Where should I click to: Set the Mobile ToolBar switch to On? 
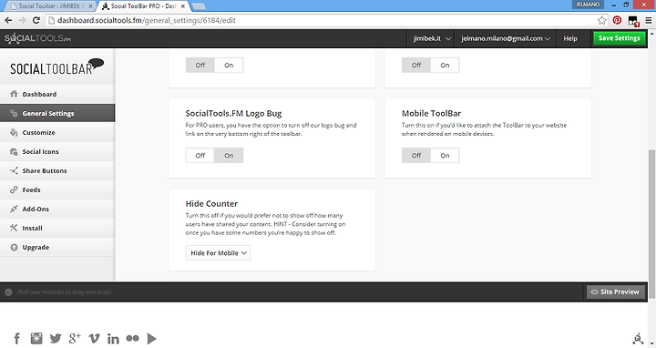tap(445, 155)
